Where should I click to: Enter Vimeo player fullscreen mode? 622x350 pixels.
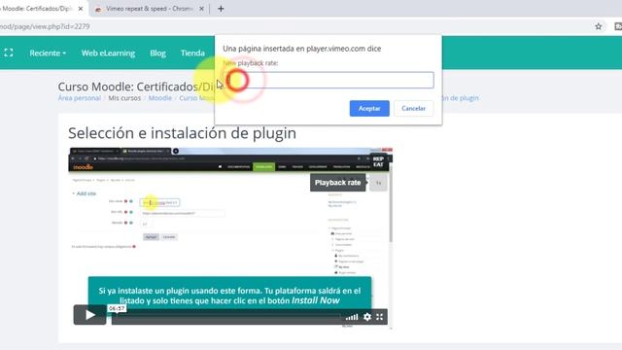[380, 317]
